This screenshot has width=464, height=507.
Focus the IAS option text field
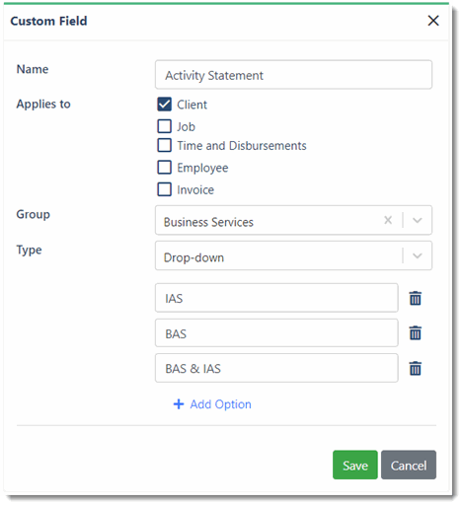tap(276, 298)
